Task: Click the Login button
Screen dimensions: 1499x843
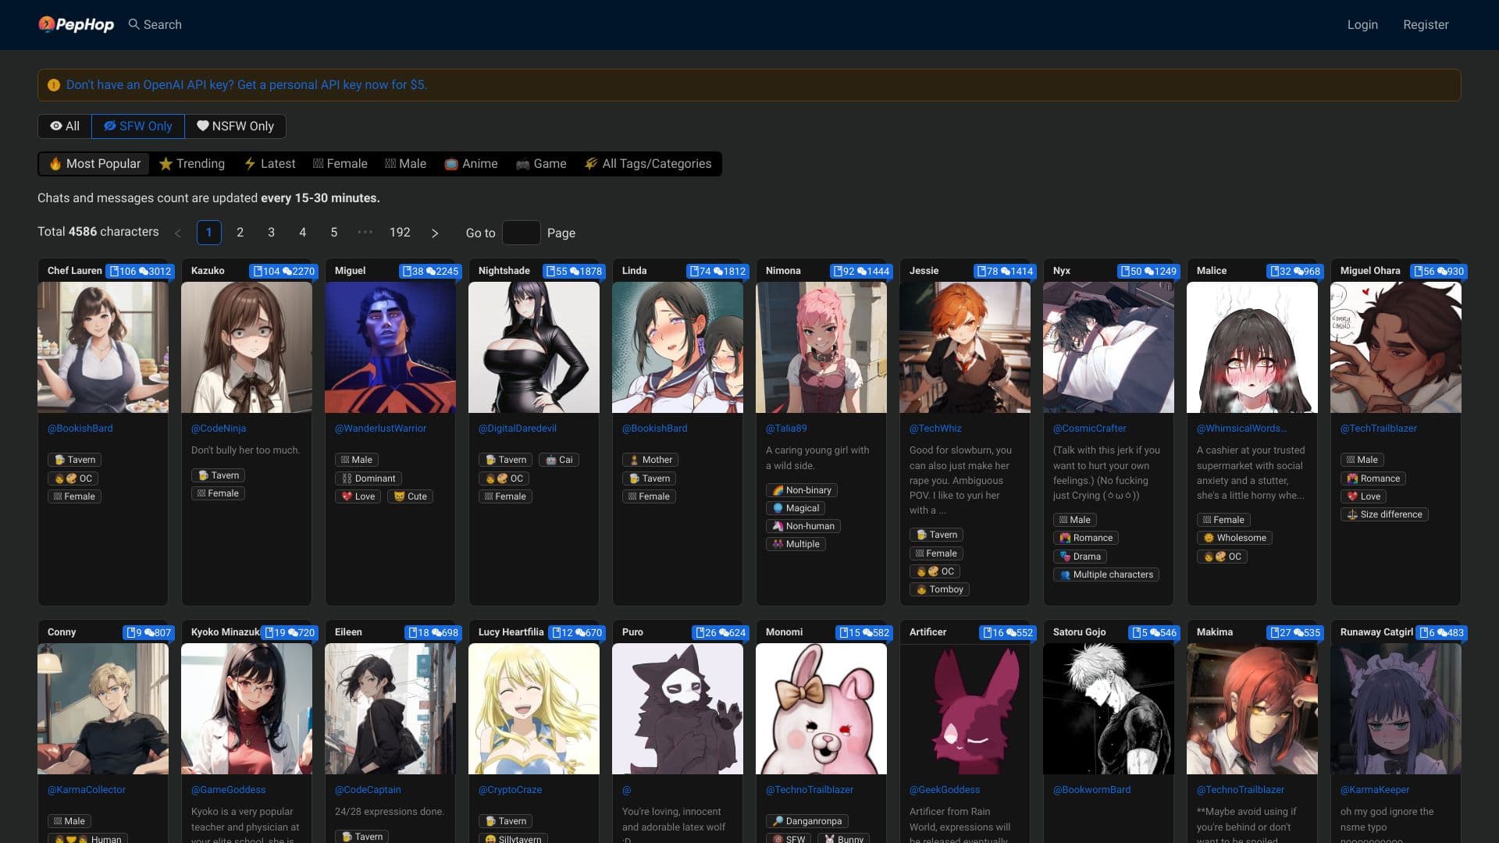Action: point(1362,24)
